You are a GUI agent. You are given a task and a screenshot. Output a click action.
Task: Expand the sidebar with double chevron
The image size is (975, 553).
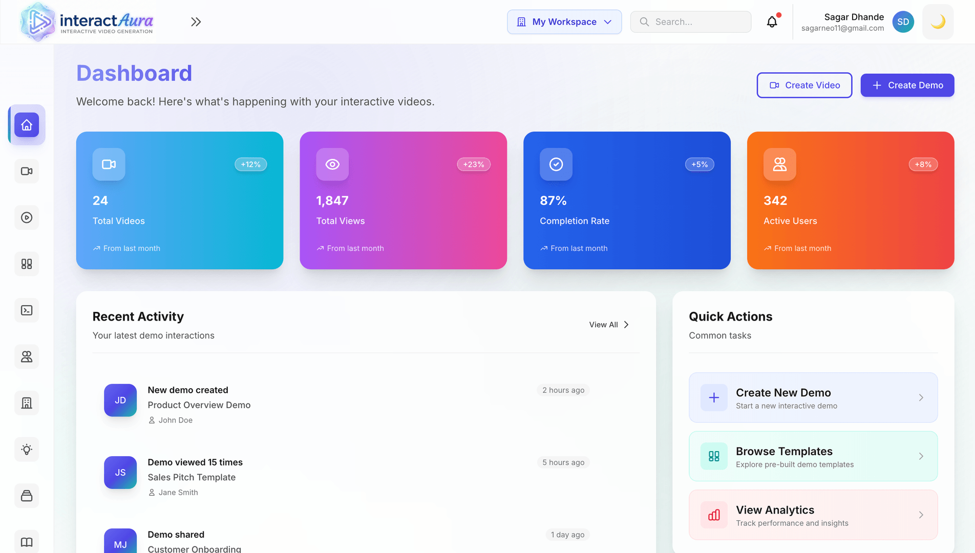click(196, 22)
